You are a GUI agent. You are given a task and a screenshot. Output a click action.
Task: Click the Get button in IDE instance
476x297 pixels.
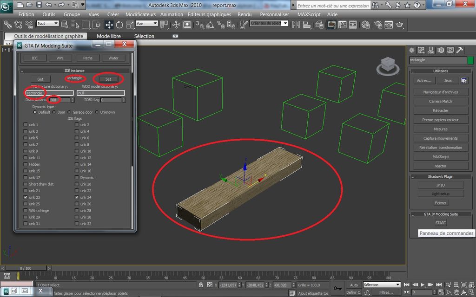(x=40, y=79)
